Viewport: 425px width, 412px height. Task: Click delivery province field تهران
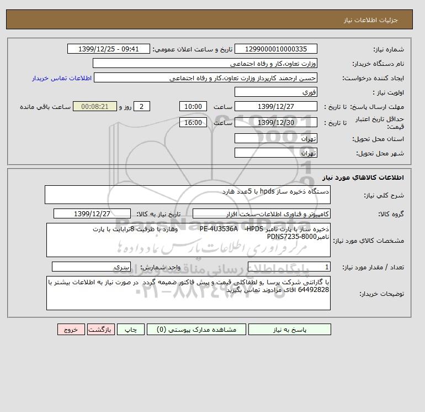click(x=275, y=138)
